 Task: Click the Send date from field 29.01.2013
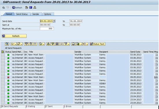tap(46, 21)
